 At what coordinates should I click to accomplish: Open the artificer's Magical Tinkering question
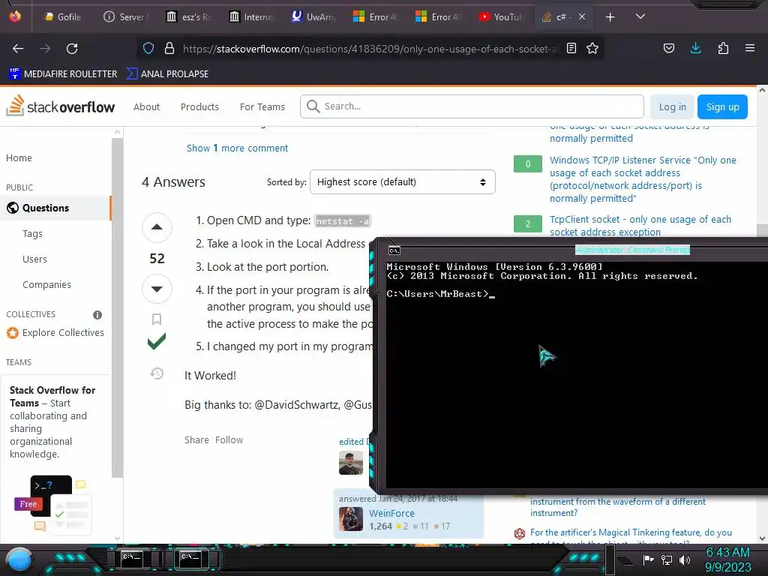click(631, 537)
